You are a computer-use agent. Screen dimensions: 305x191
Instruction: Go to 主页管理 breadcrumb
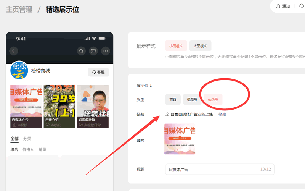point(19,10)
